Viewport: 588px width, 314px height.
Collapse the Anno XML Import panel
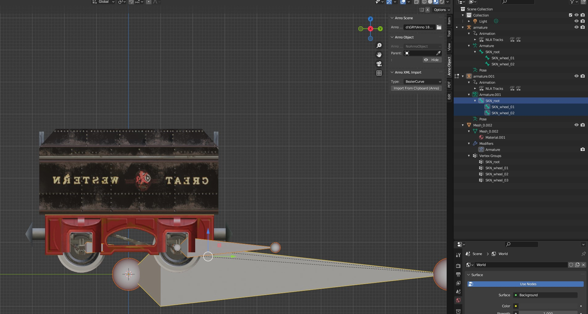pos(392,72)
